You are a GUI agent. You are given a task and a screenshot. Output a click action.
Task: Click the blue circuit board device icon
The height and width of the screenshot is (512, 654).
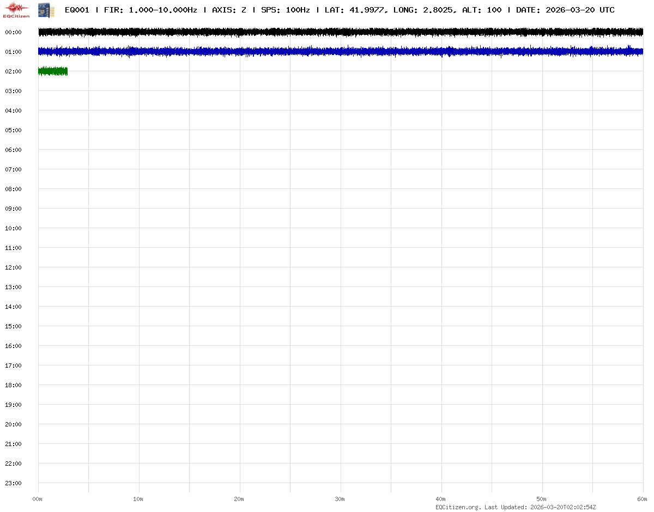[45, 9]
